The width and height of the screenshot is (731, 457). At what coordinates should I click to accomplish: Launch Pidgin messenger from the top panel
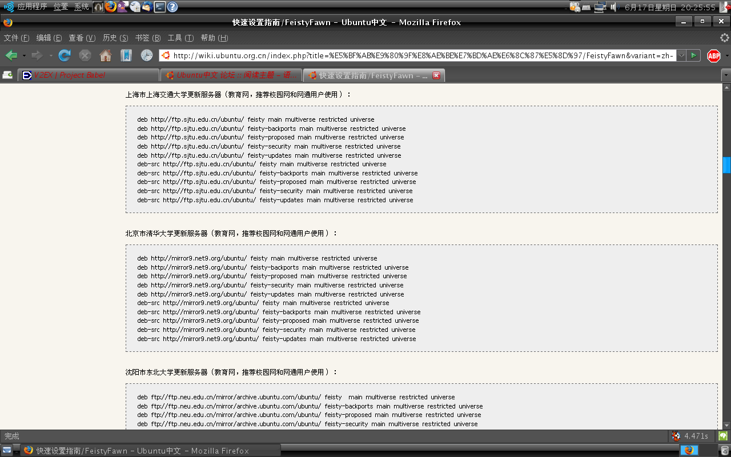pyautogui.click(x=123, y=7)
